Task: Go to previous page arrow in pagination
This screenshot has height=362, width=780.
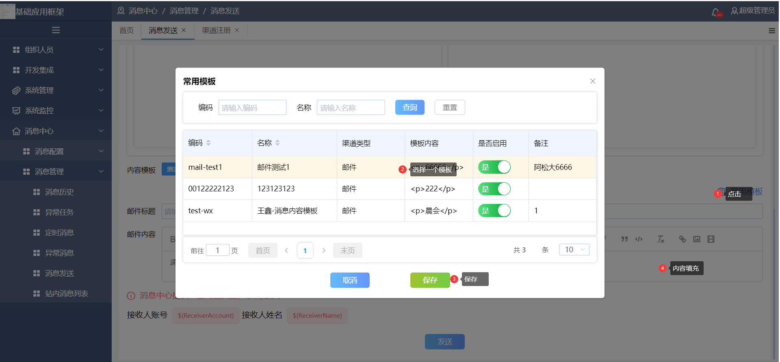Action: (x=286, y=250)
